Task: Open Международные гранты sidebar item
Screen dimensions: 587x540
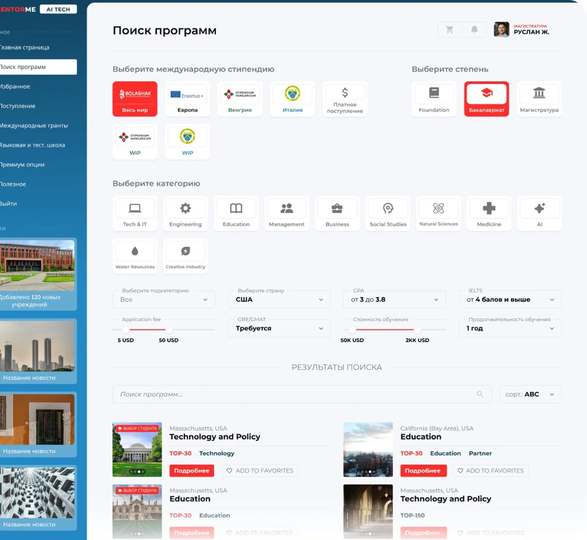Action: point(34,125)
